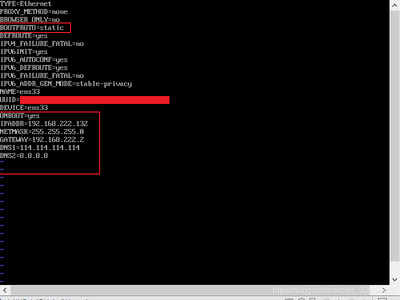400x300 pixels.
Task: Click the horizontal scrollbar left arrow
Action: pyautogui.click(x=5, y=290)
